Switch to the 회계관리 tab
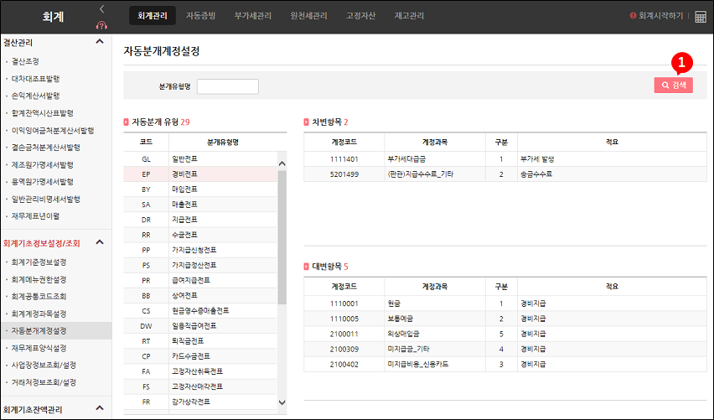 tap(153, 16)
